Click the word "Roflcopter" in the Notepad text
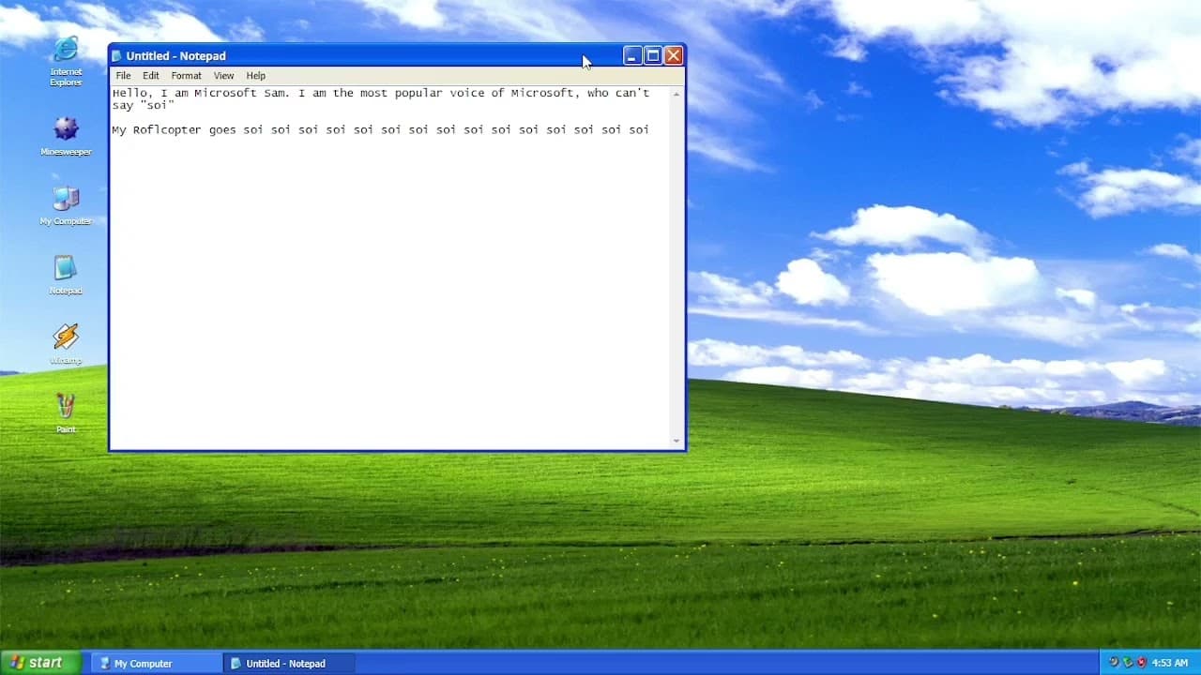Viewport: 1201px width, 675px height. [167, 130]
